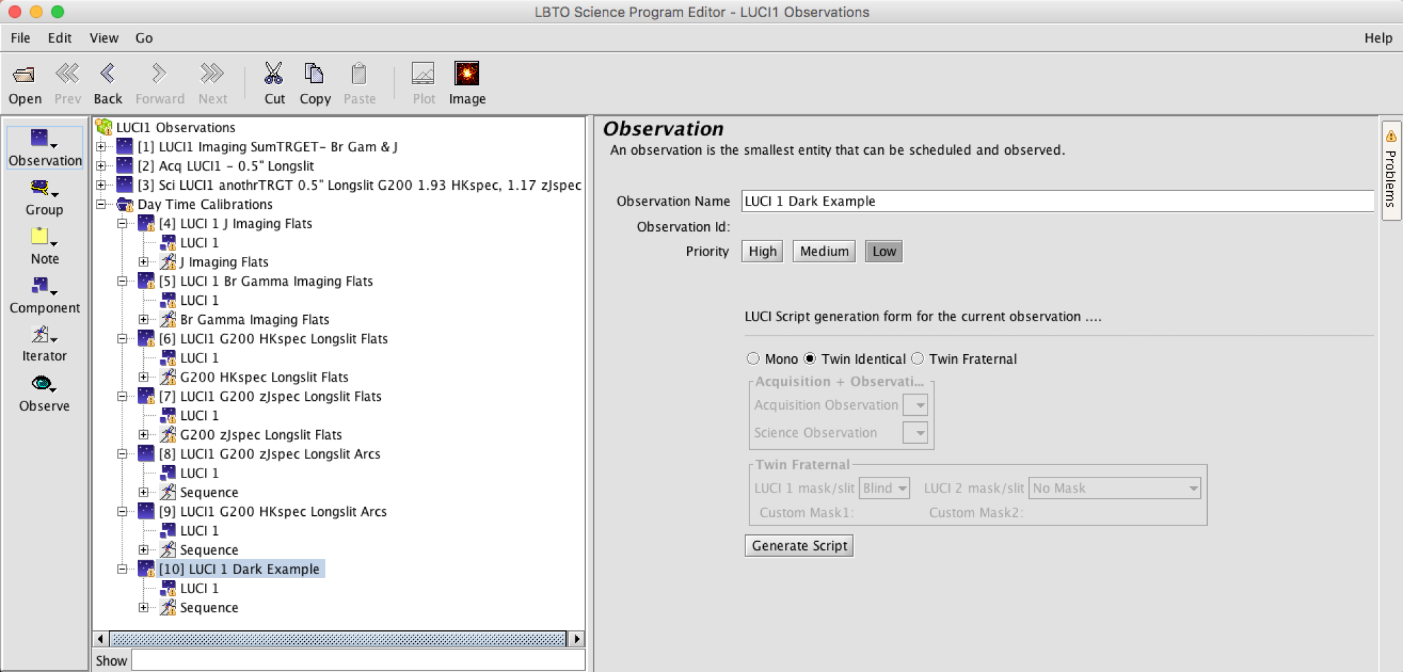Click the Day Time Calibrations group icon
1403x672 pixels.
(x=125, y=204)
